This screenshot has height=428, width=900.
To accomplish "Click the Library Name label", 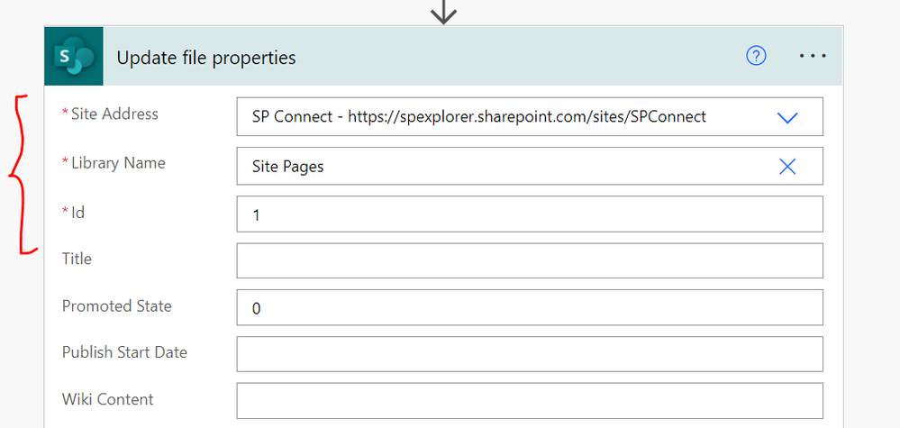I will click(x=118, y=163).
